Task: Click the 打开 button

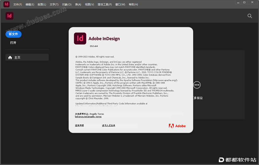Action: click(13, 43)
